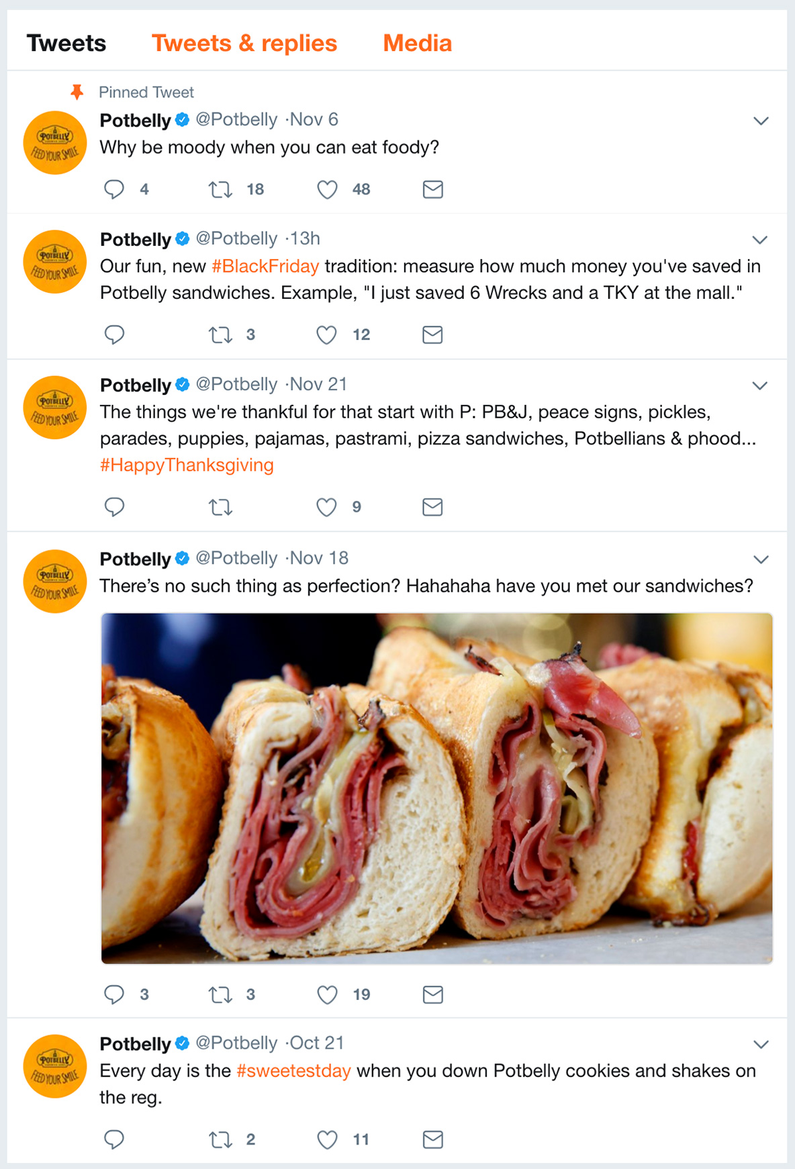Like the Oct 21 cookies and shakes tweet

(327, 1139)
